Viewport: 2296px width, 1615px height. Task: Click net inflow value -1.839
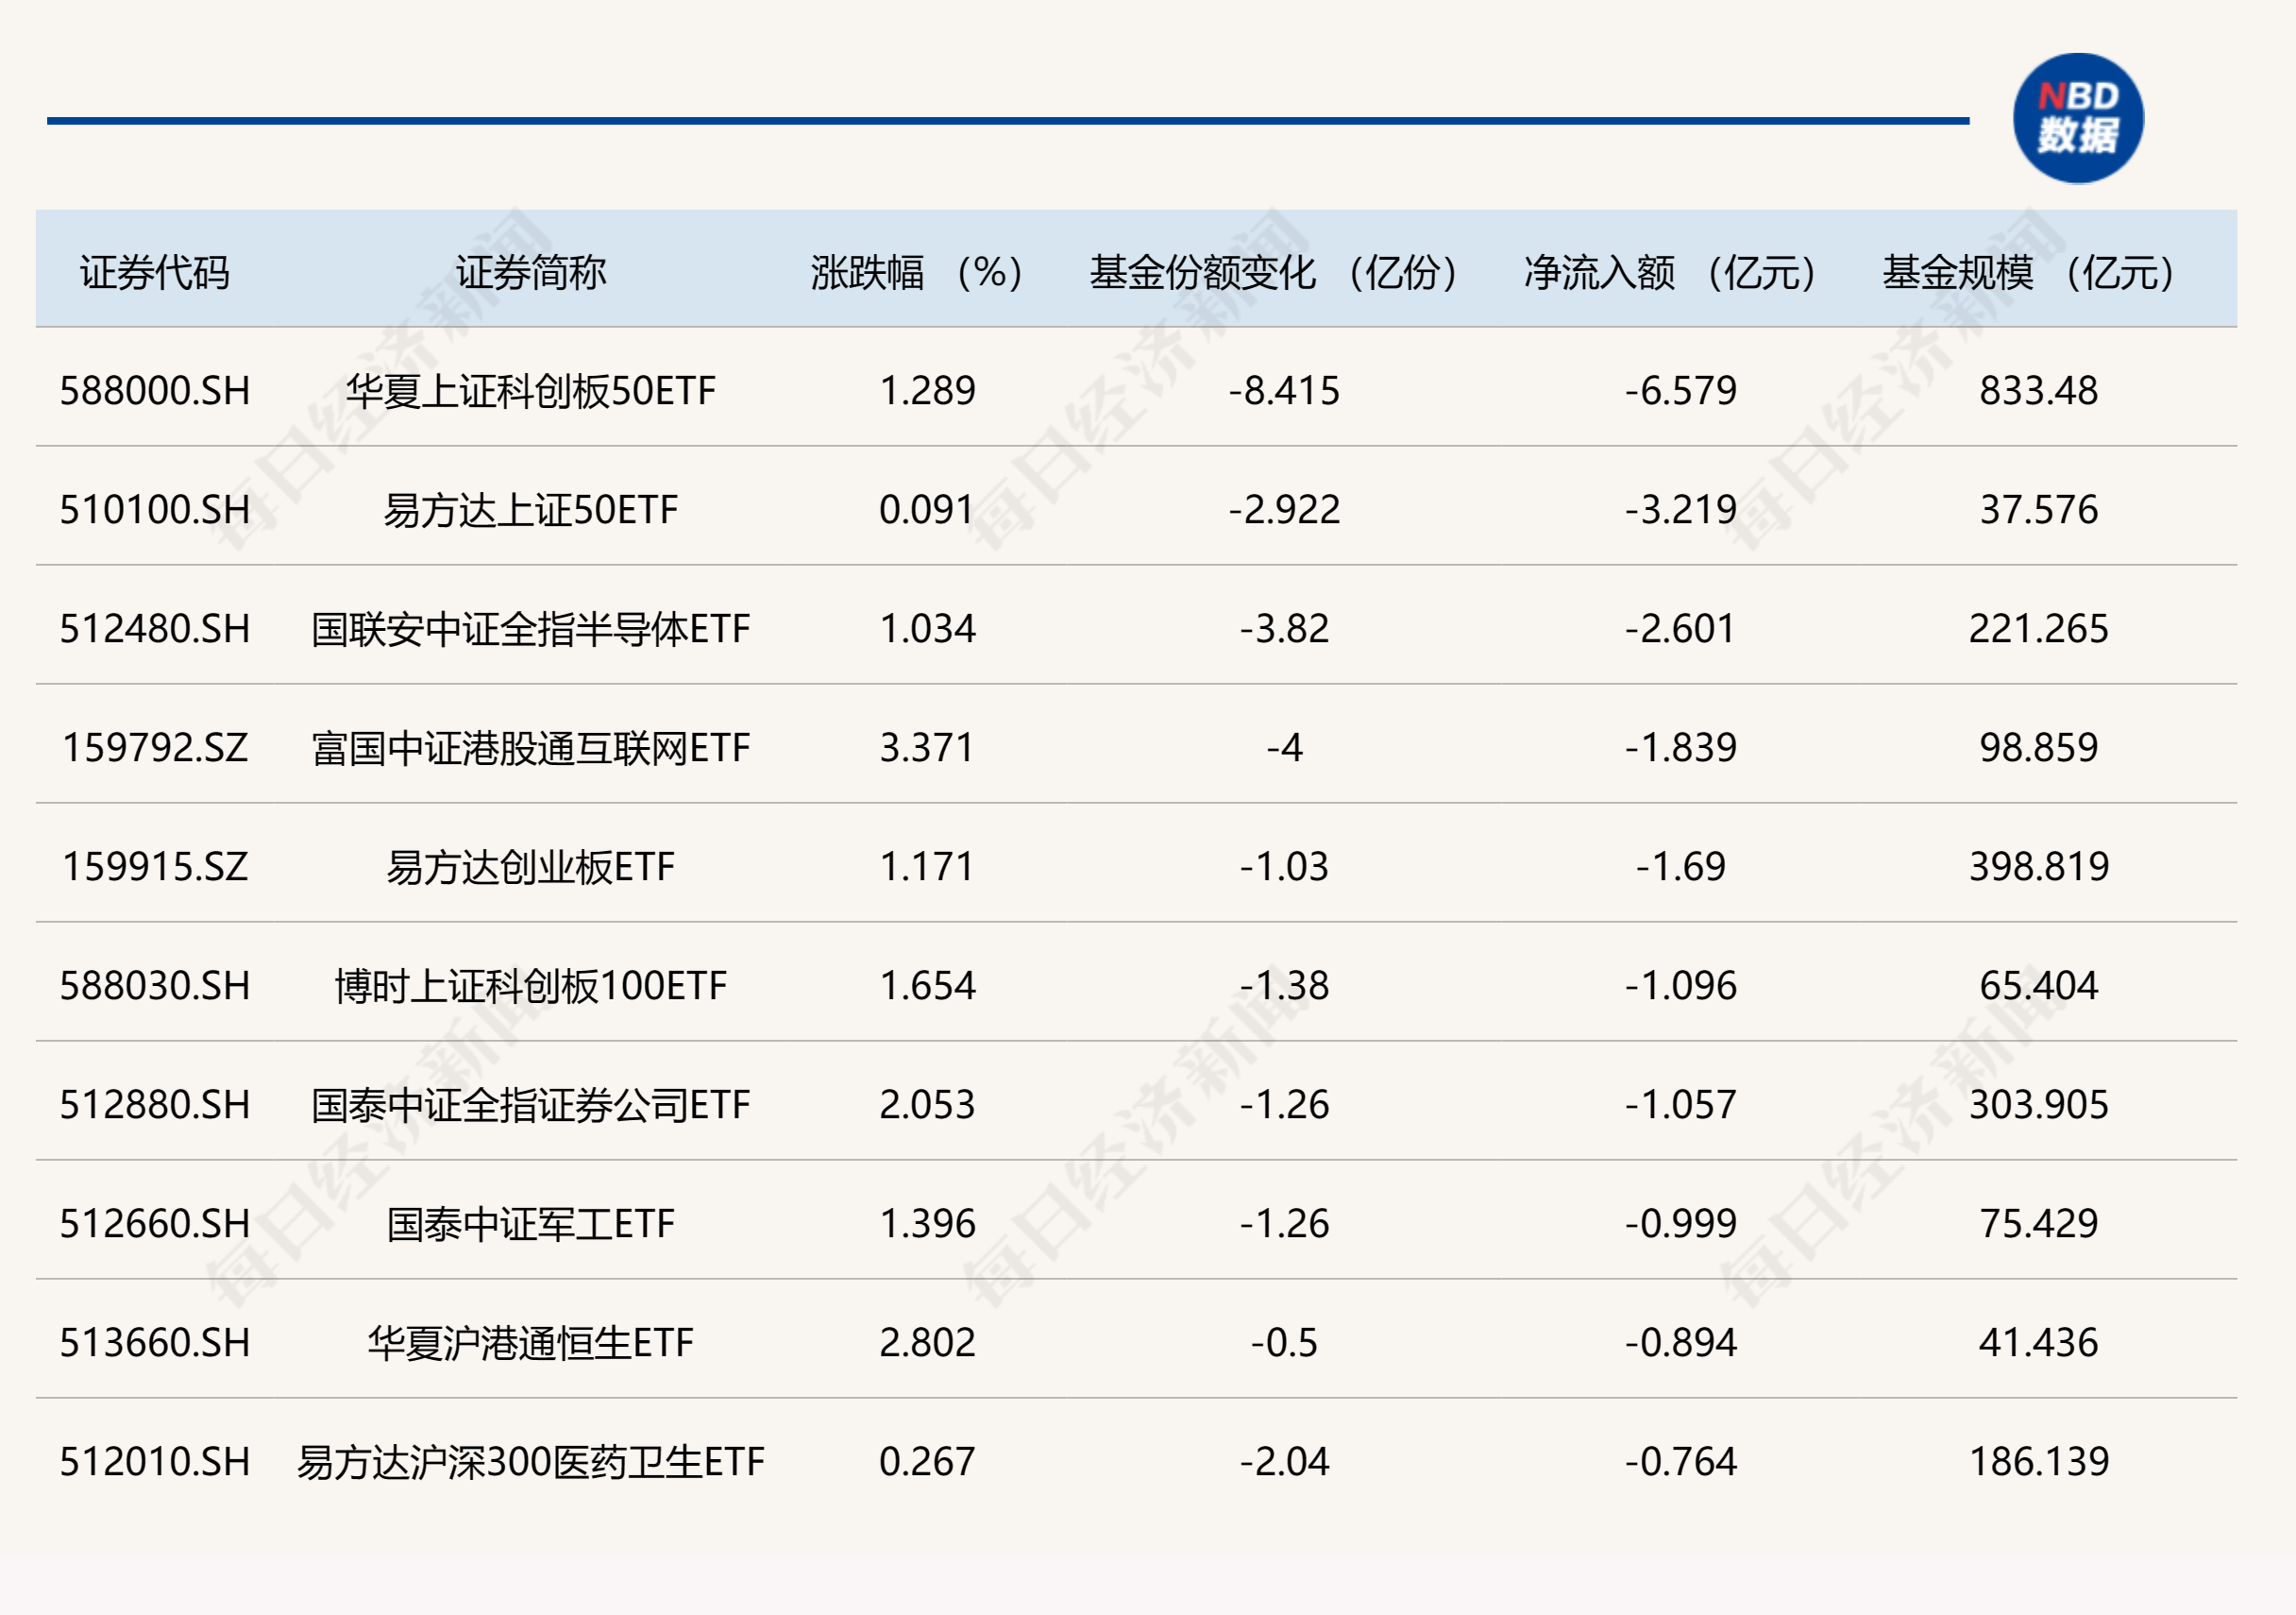[1680, 747]
